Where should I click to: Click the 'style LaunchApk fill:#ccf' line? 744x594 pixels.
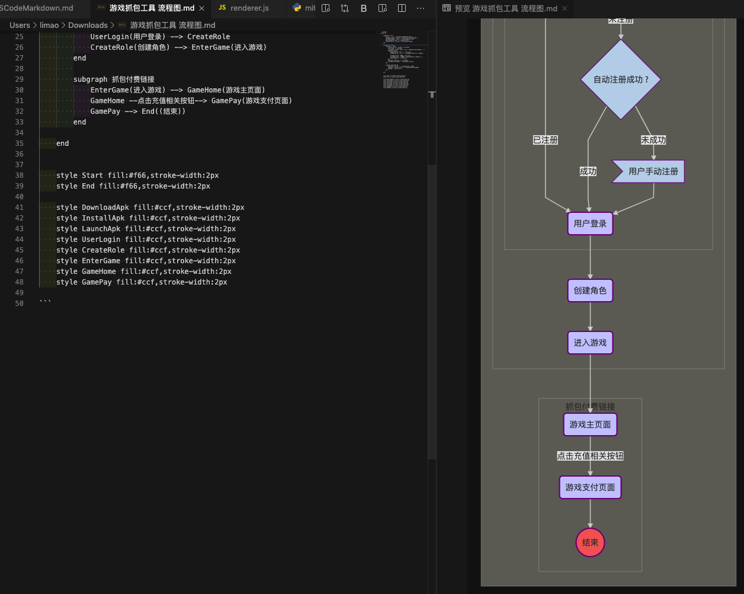[x=146, y=229]
